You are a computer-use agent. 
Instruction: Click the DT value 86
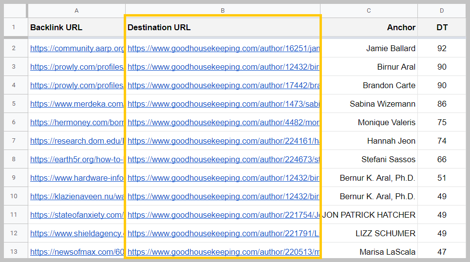pos(442,104)
